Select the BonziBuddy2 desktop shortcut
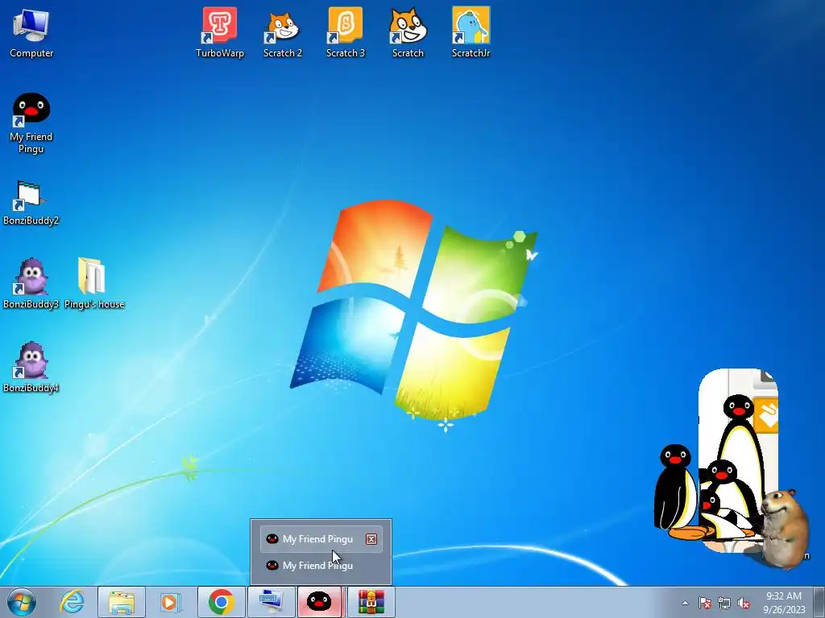This screenshot has width=825, height=618. [31, 204]
